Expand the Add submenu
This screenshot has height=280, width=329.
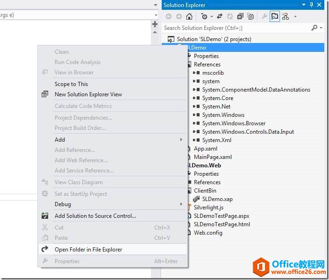(113, 140)
